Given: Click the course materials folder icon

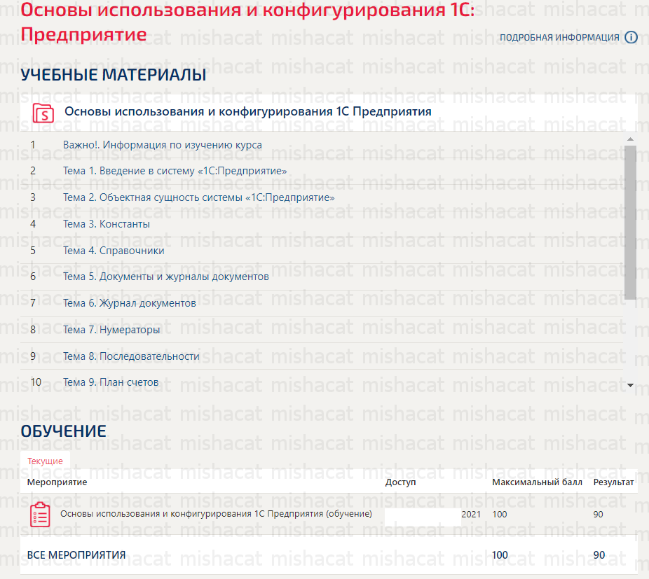Looking at the screenshot, I should 43,113.
